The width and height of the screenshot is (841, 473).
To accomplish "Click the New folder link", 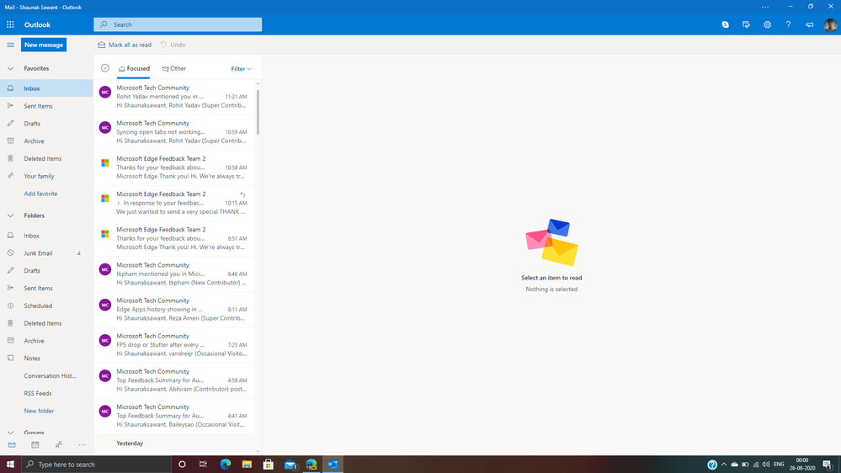I will click(x=40, y=411).
